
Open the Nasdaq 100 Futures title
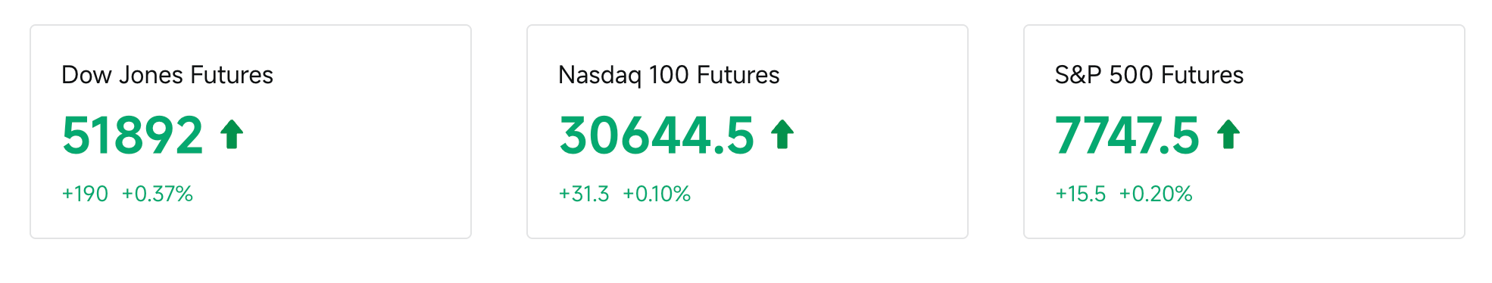(669, 75)
